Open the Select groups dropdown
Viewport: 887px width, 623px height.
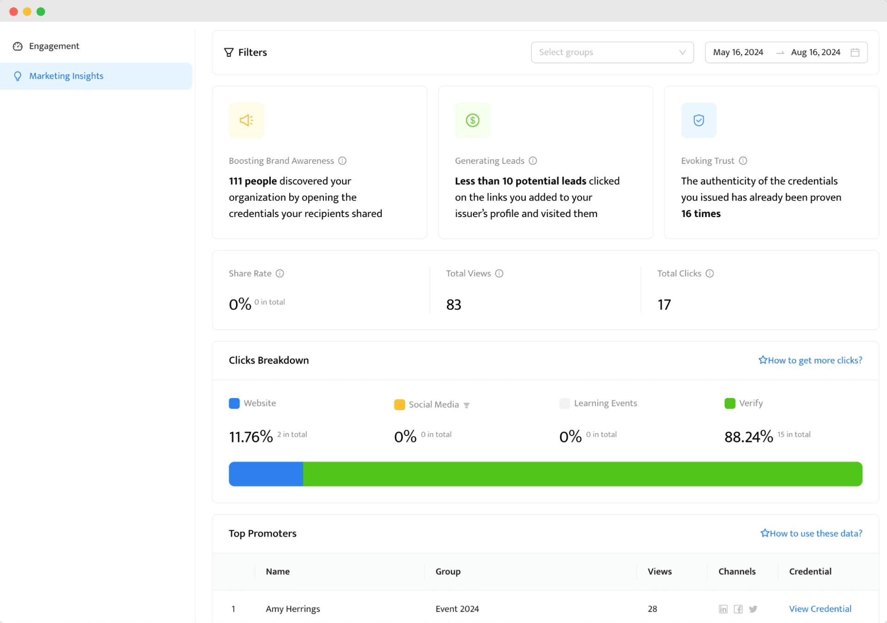pyautogui.click(x=612, y=52)
